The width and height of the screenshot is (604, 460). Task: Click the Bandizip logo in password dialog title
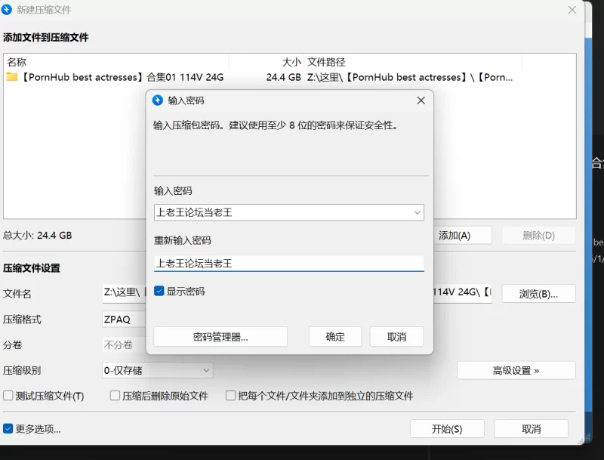[158, 100]
